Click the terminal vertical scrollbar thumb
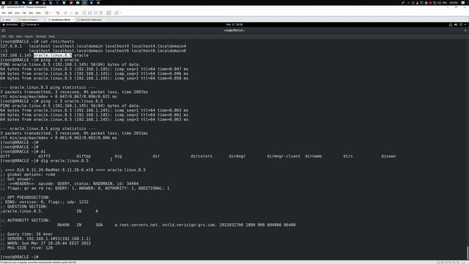The image size is (469, 264). (468, 253)
